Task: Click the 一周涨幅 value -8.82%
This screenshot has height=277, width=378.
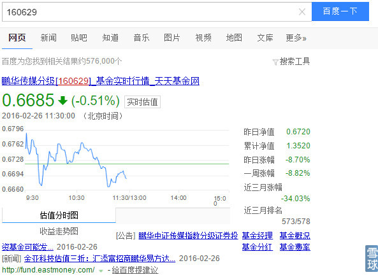Action: pos(298,173)
